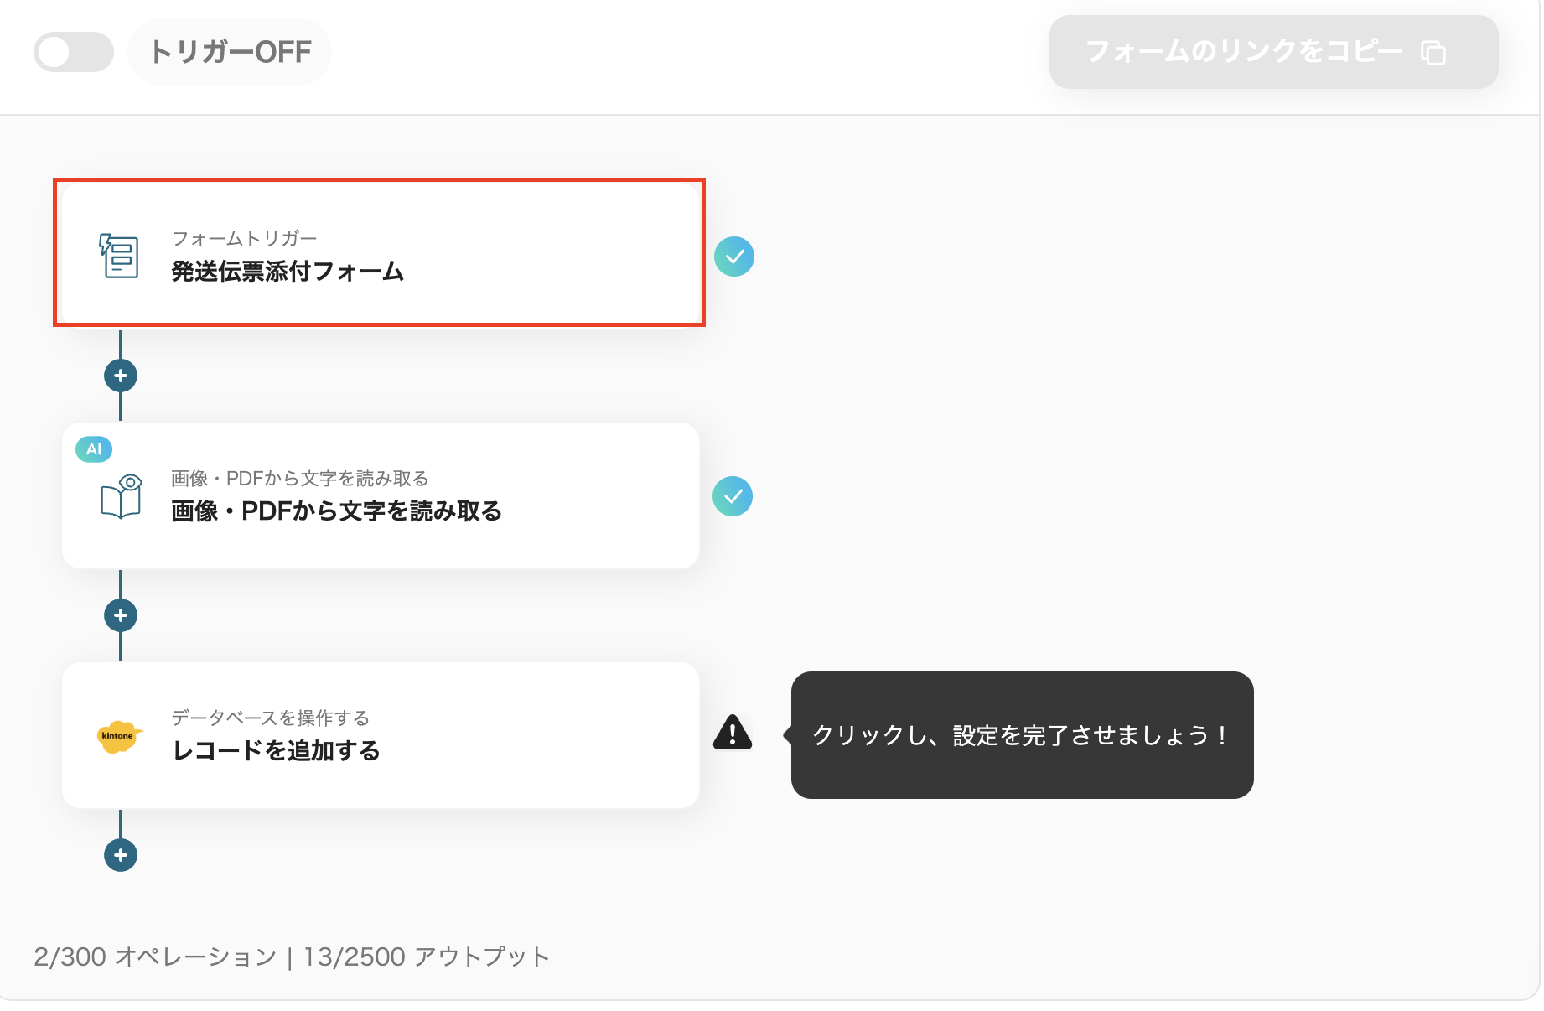Click the warning triangle beside レコードを追加する
Image resolution: width=1544 pixels, height=1011 pixels.
pyautogui.click(x=732, y=734)
